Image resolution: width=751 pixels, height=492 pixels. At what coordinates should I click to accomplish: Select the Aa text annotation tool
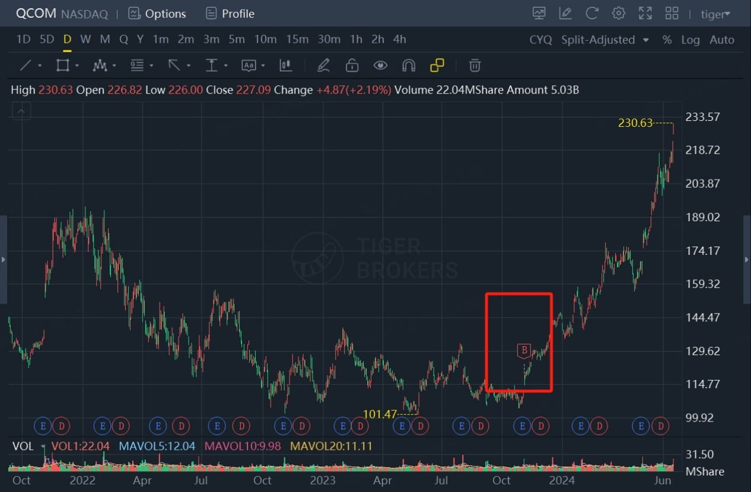249,65
